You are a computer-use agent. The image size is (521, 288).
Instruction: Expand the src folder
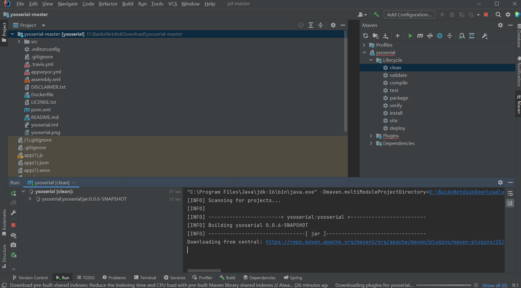(19, 41)
